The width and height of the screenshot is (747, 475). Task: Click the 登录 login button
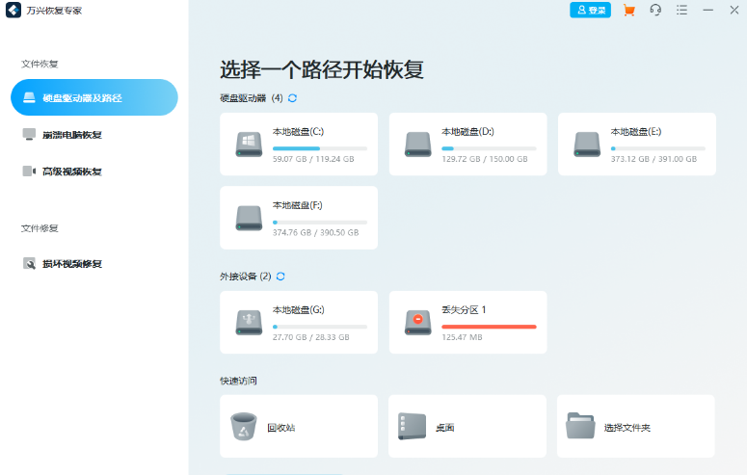click(590, 11)
